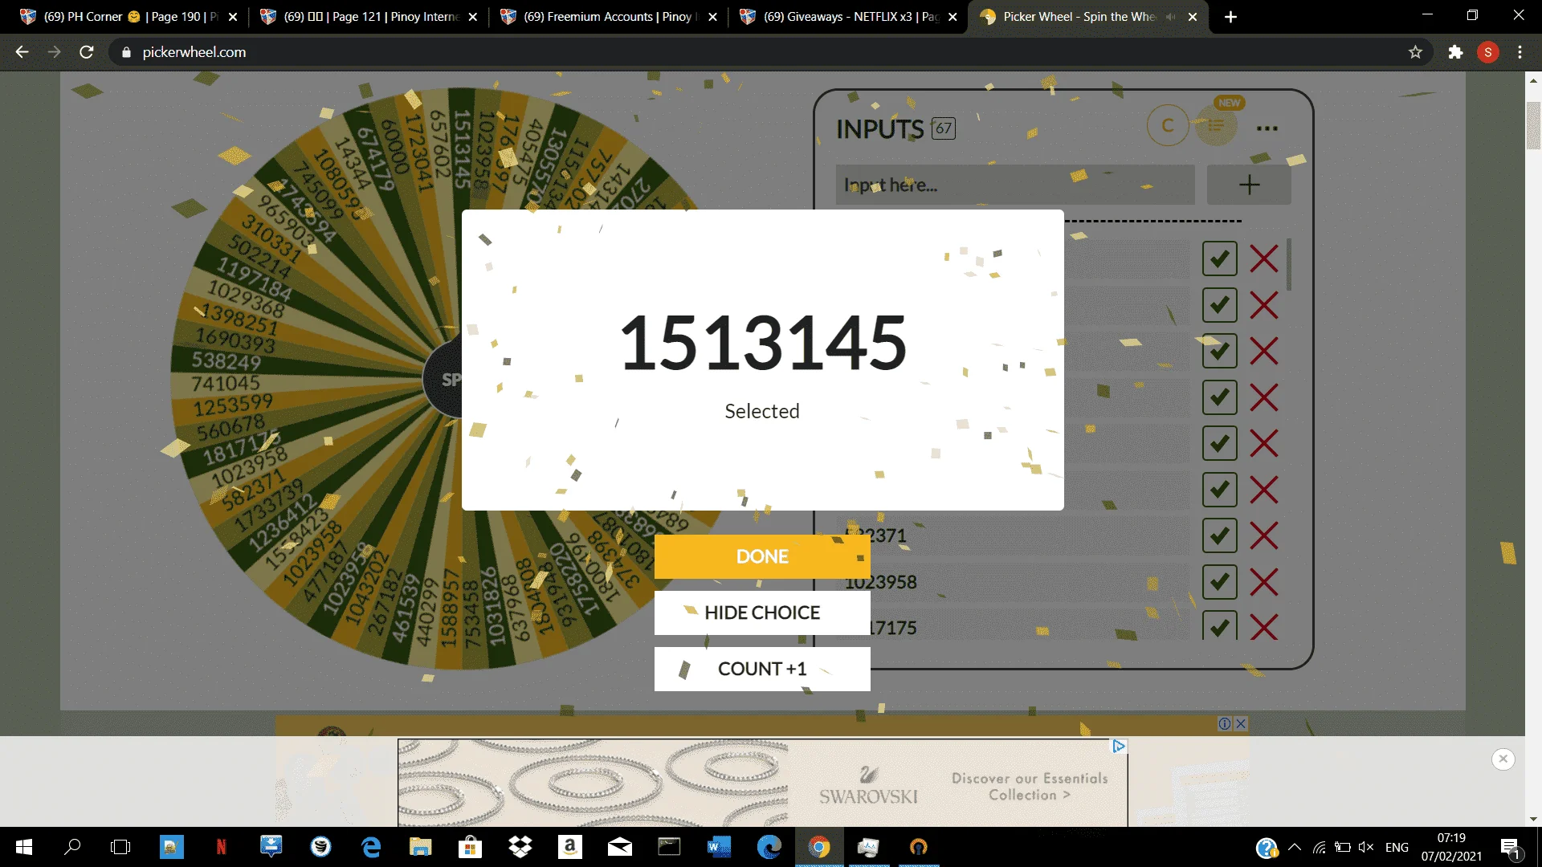Viewport: 1542px width, 867px height.
Task: Toggle the checkbox on the row ending in 7175
Action: click(1219, 626)
